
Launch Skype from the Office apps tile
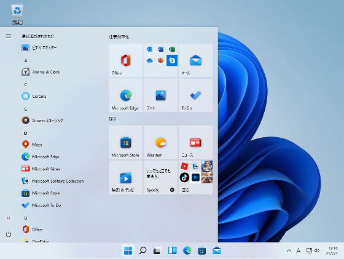click(172, 60)
